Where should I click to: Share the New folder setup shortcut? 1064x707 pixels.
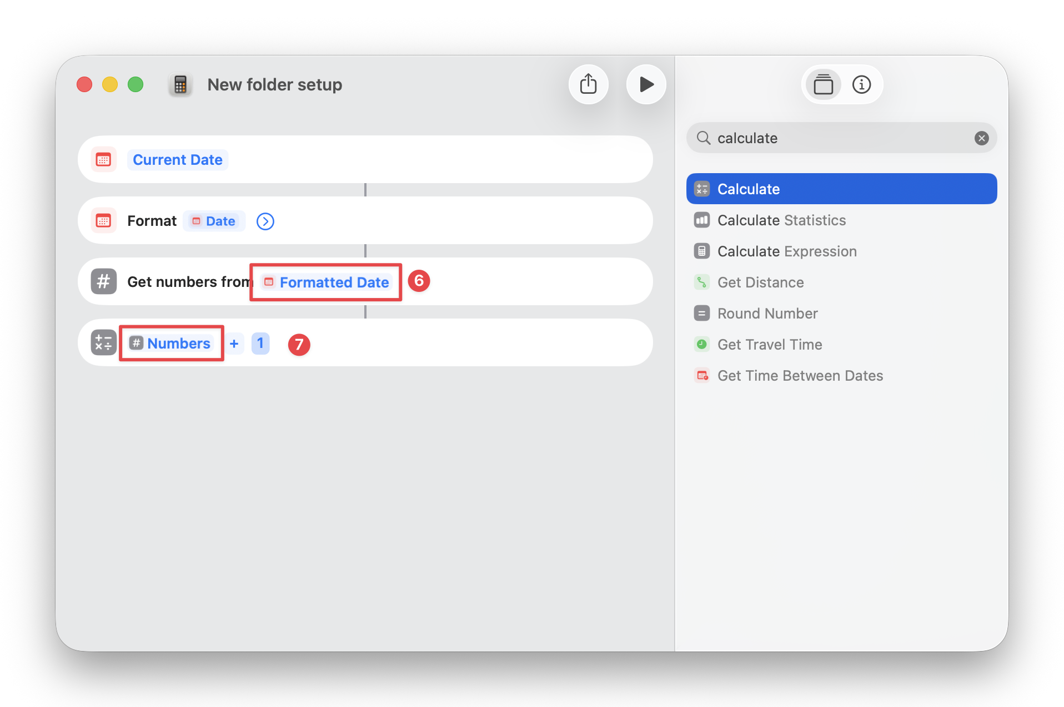589,84
